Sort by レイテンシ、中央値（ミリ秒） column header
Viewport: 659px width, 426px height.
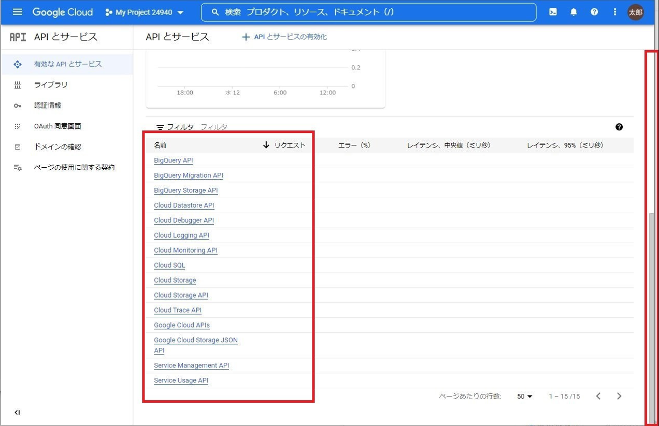449,145
